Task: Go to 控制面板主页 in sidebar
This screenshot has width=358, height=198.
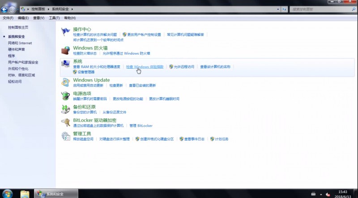Action: pyautogui.click(x=18, y=27)
